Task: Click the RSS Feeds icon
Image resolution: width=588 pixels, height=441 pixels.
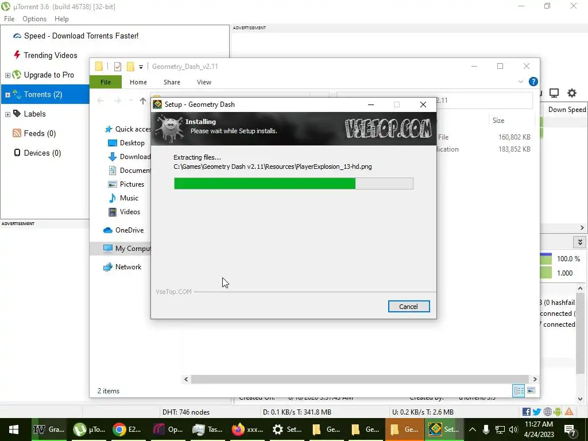Action: pyautogui.click(x=17, y=133)
